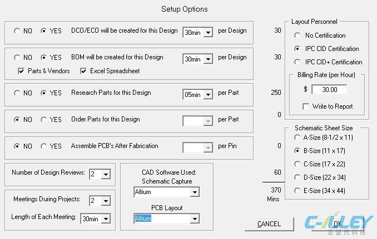Open the PCB Layout software dropdown
This screenshot has height=239, width=377.
194,219
